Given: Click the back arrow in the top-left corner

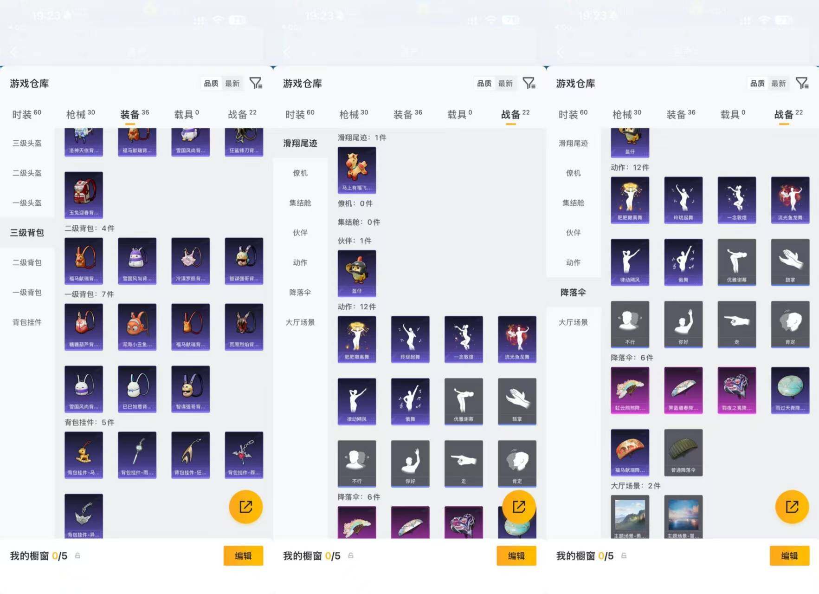Looking at the screenshot, I should (13, 52).
